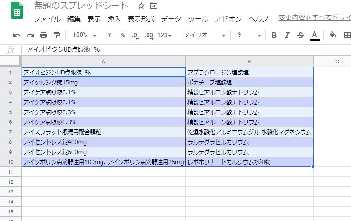Toggle bold formatting
The image size is (351, 221).
point(274,35)
